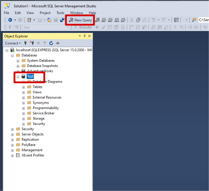Screen dimensions: 209x191
Task: Close the Object Explorer panel
Action: (x=89, y=36)
